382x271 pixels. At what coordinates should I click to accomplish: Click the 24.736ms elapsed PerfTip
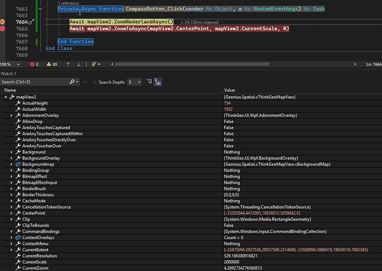(x=199, y=22)
